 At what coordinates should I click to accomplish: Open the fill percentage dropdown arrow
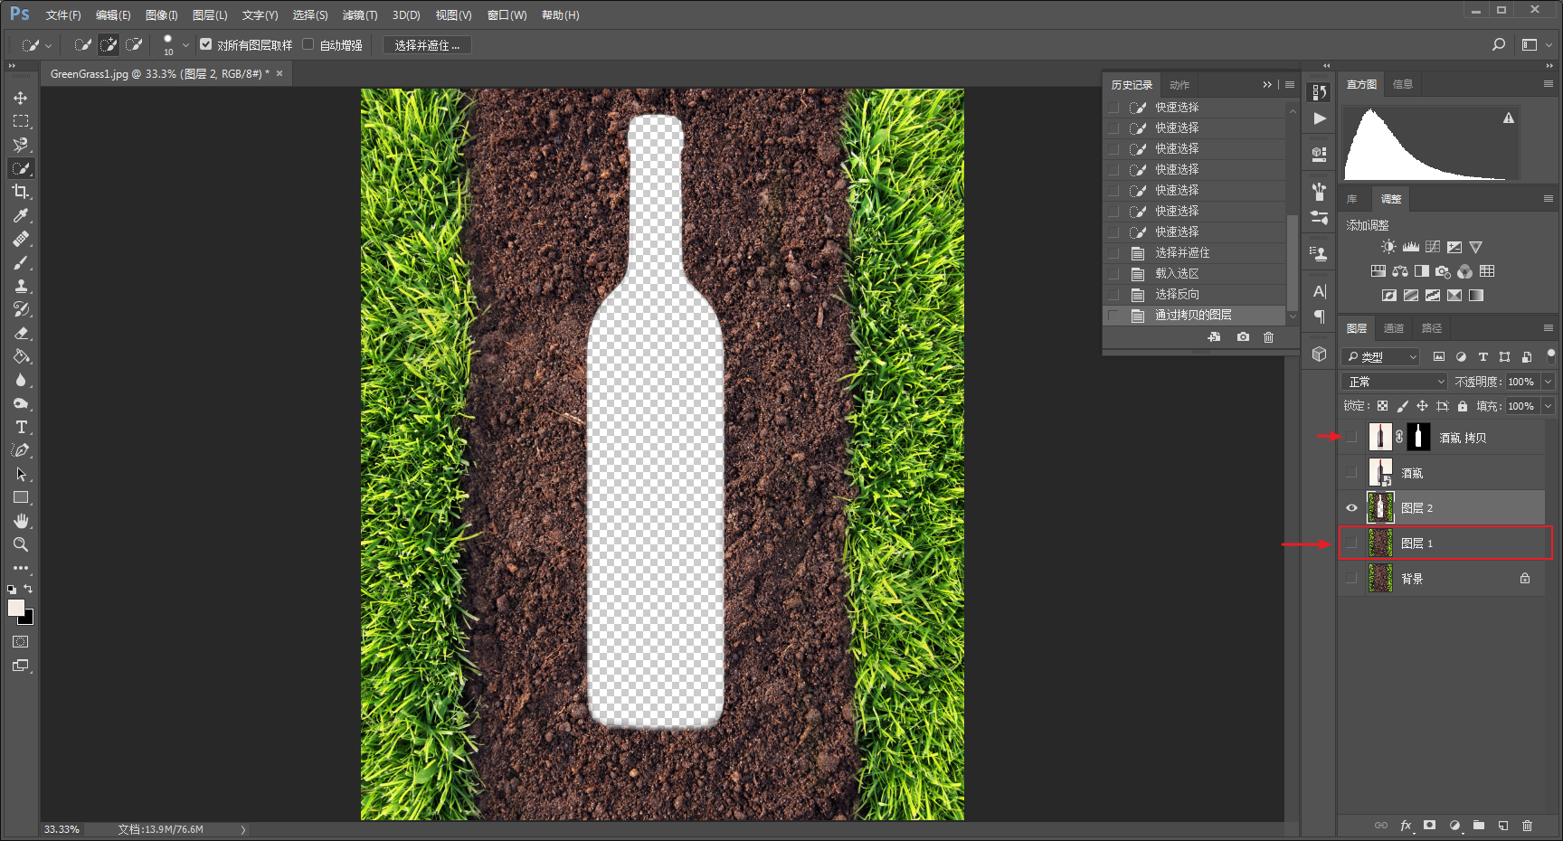(1548, 406)
